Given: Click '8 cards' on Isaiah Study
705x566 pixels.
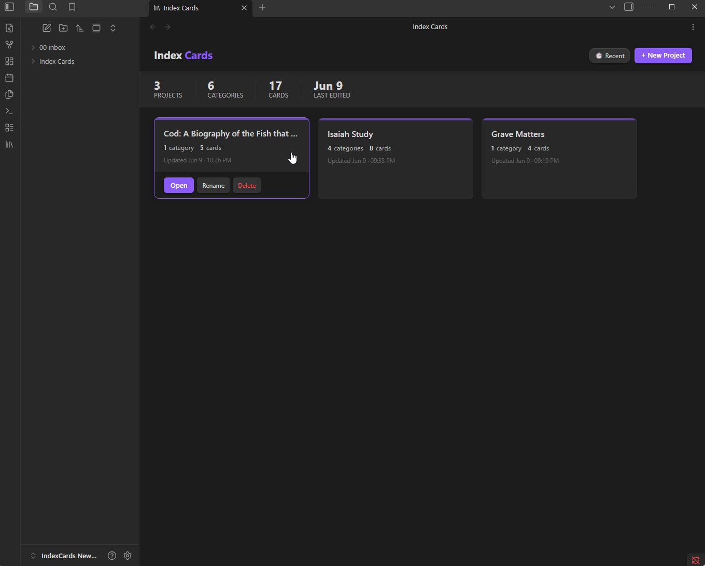Looking at the screenshot, I should click(380, 148).
